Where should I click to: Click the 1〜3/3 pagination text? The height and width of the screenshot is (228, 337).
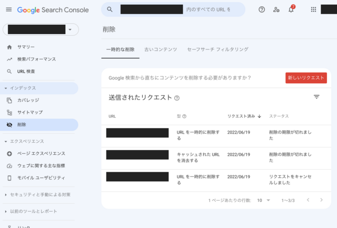tap(288, 201)
